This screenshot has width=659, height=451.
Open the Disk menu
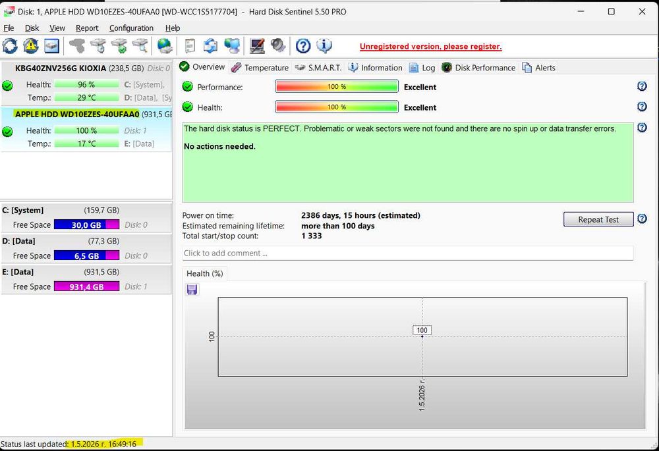tap(32, 28)
